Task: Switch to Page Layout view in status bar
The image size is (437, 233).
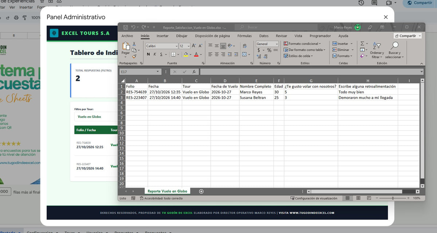Action: (358, 198)
